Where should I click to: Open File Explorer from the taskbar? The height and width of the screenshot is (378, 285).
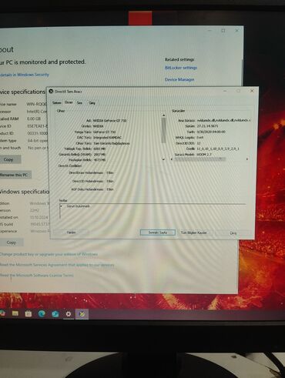15,313
